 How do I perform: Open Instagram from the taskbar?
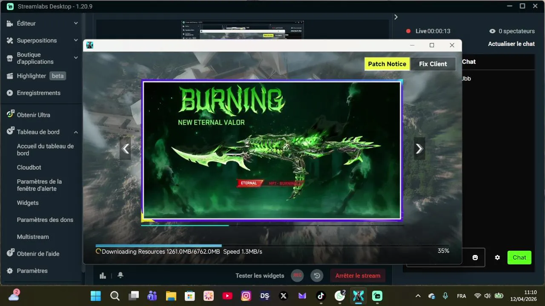pyautogui.click(x=246, y=296)
